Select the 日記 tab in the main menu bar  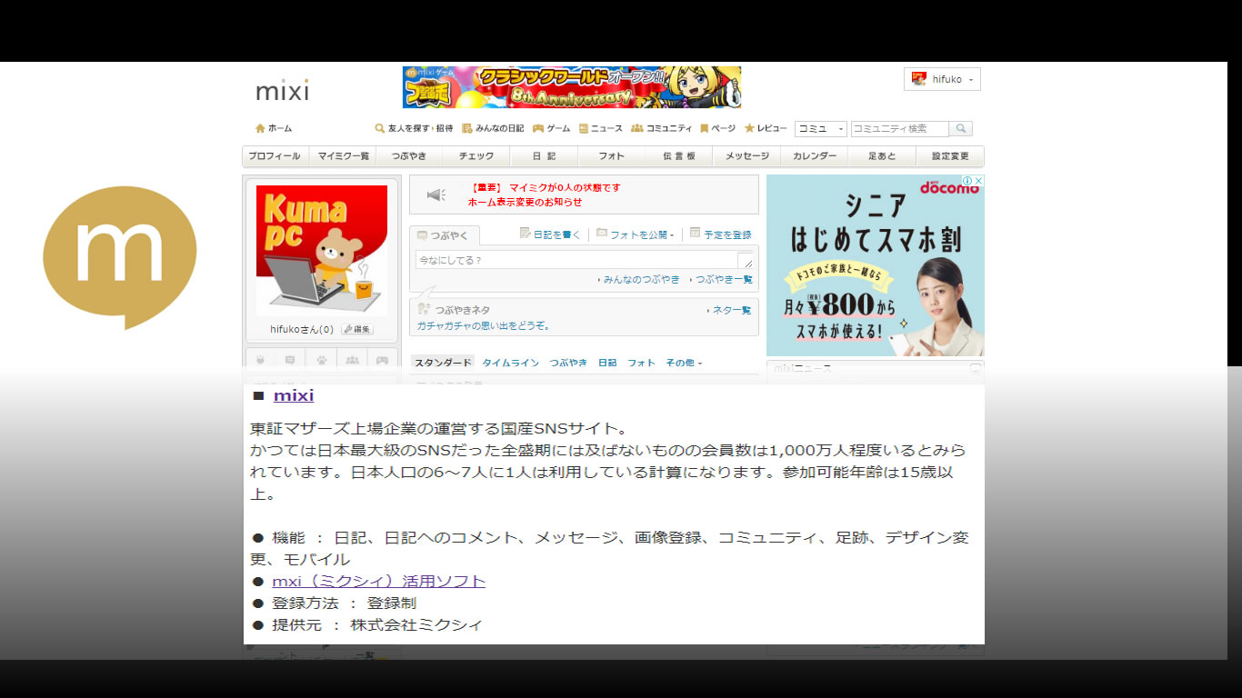[544, 156]
